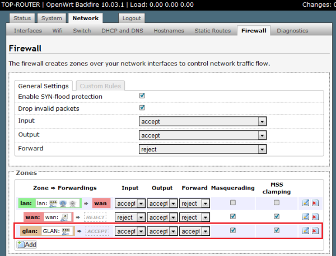Switch to the Diagnostics tab
This screenshot has width=336, height=256.
pos(292,31)
